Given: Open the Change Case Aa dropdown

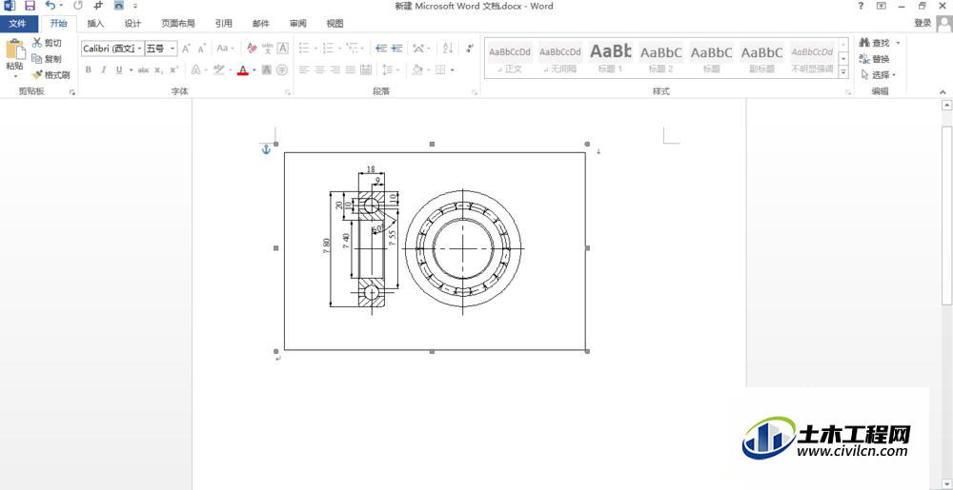Looking at the screenshot, I should pyautogui.click(x=226, y=49).
